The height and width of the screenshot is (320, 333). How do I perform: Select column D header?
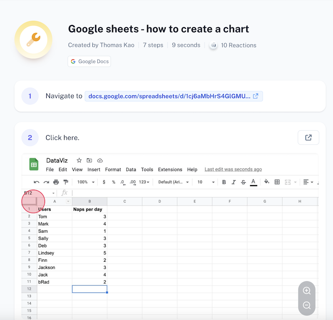click(160, 201)
